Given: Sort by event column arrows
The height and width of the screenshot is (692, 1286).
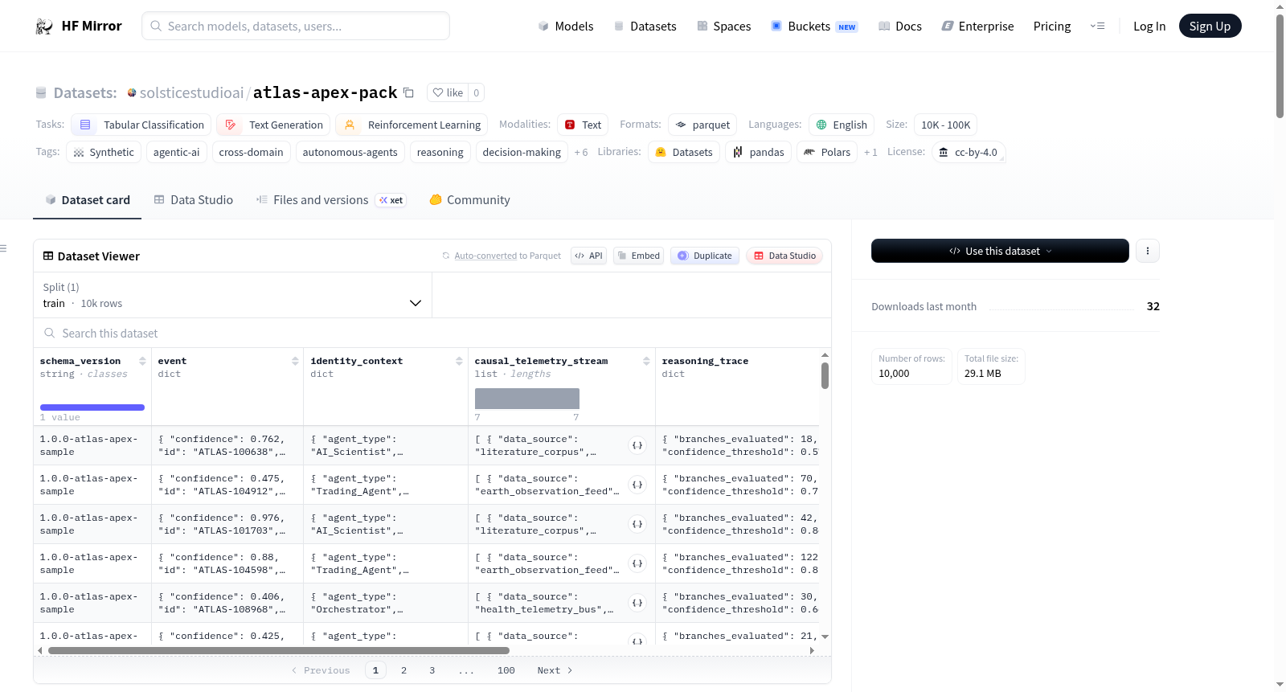Looking at the screenshot, I should [295, 361].
